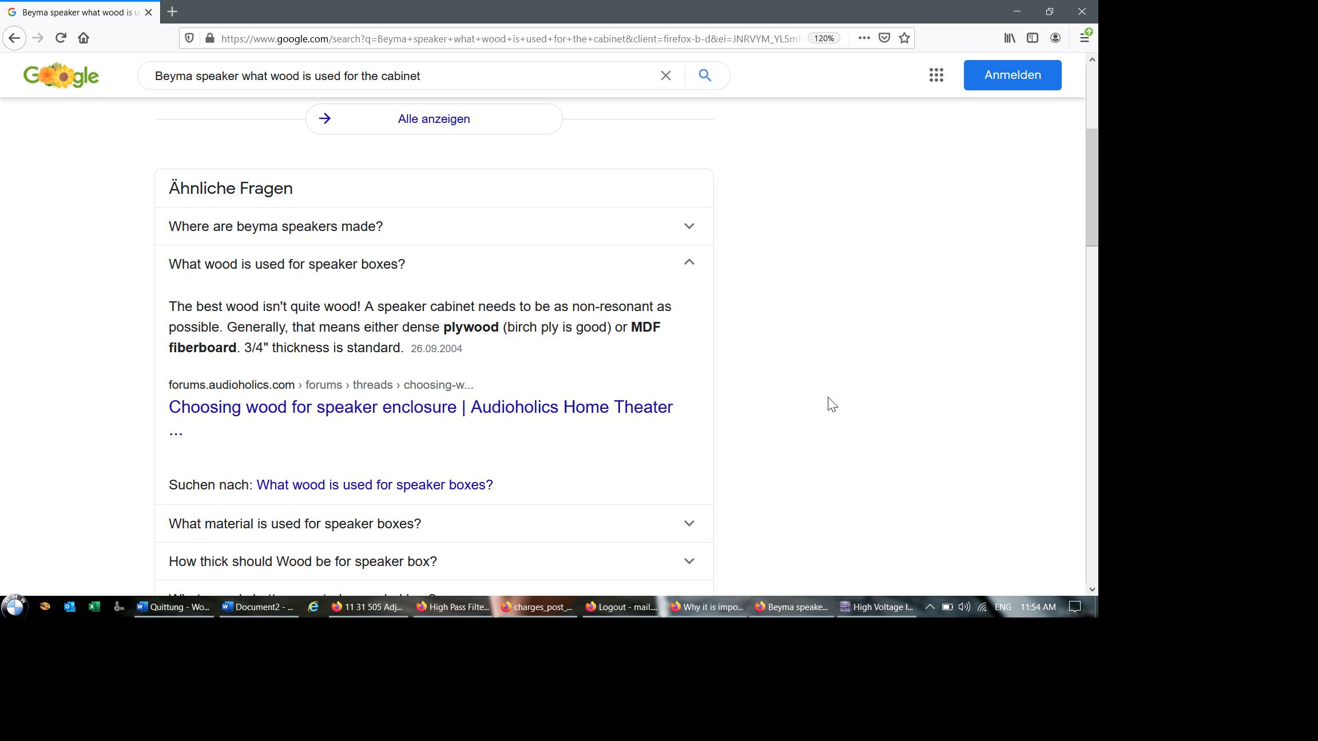View site security padlock info
This screenshot has width=1318, height=741.
(x=210, y=38)
